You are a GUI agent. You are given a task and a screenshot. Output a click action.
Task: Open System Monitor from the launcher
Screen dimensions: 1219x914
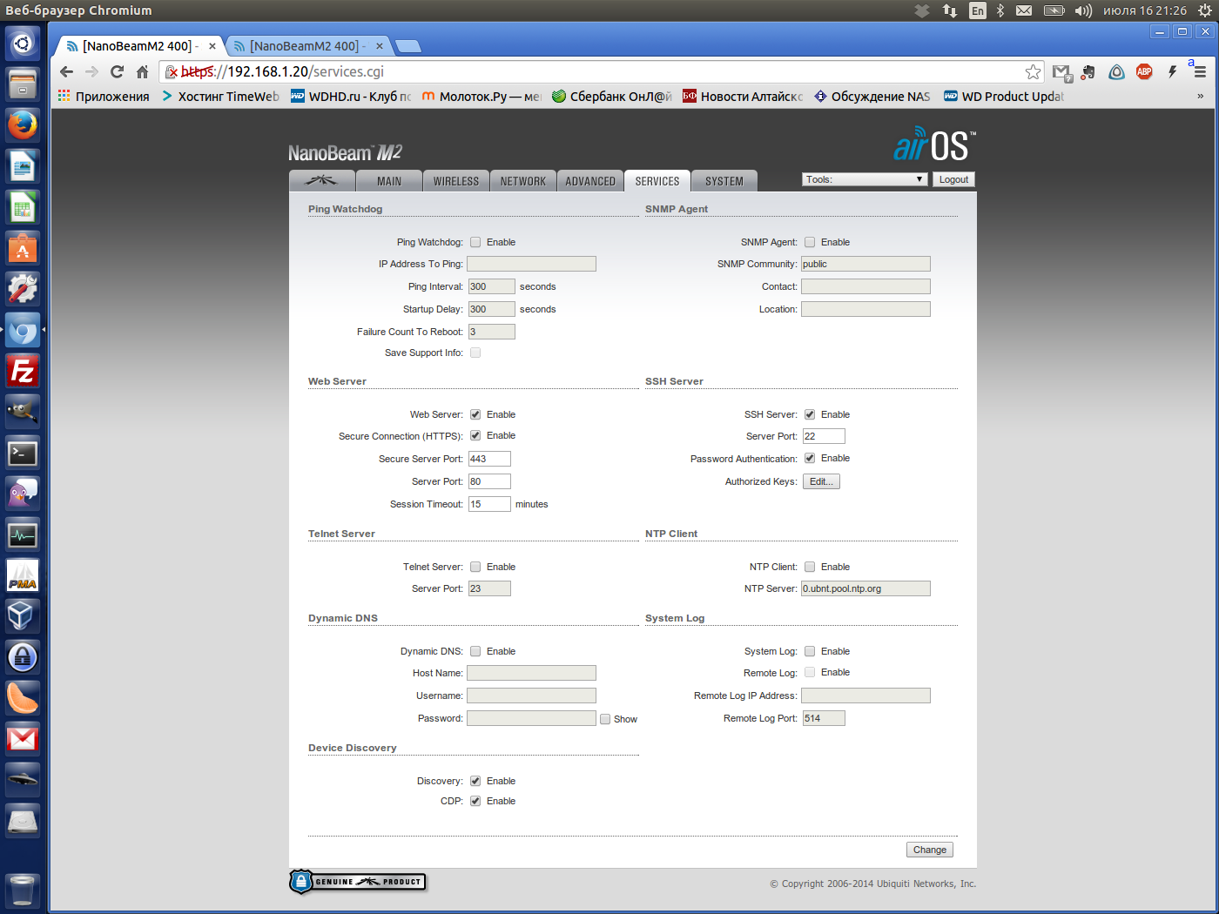(23, 534)
